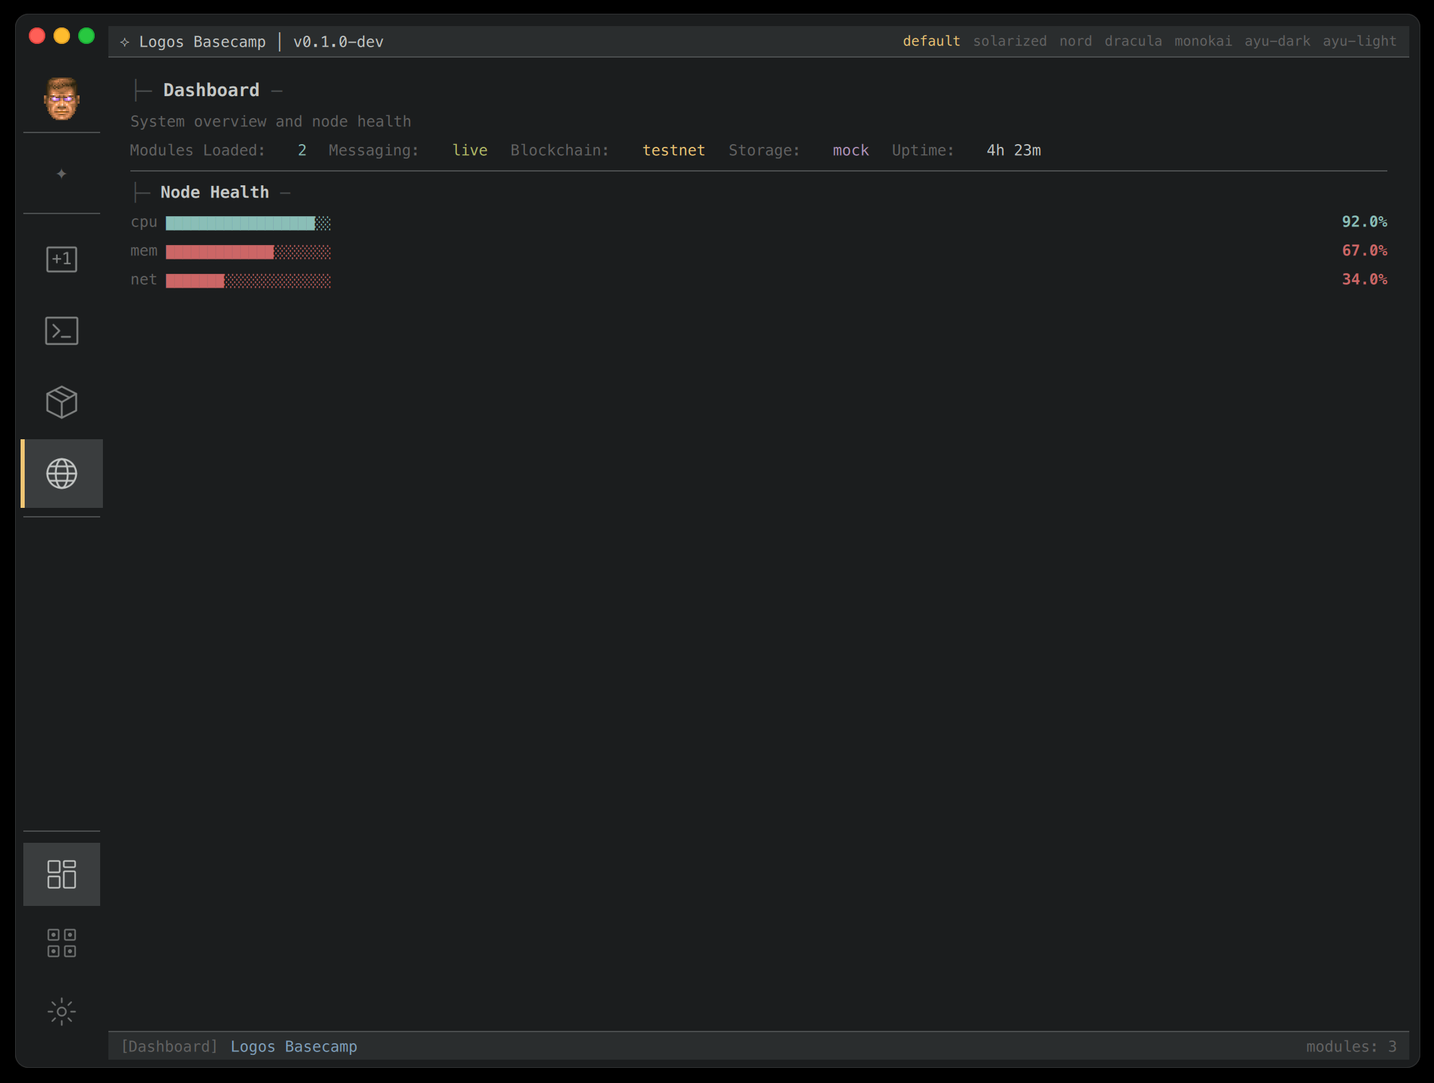This screenshot has width=1434, height=1083.
Task: Click the cpu usage progress bar
Action: [248, 223]
